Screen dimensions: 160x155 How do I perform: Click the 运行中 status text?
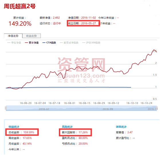pos(57,23)
